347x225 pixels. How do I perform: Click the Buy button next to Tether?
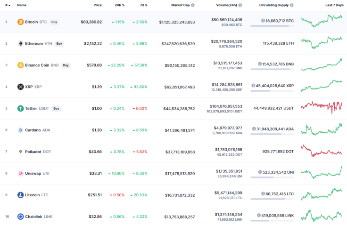[56, 109]
